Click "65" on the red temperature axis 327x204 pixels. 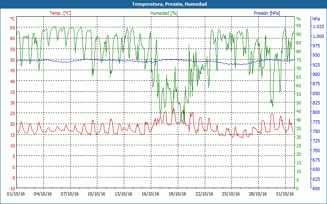[x=13, y=28]
